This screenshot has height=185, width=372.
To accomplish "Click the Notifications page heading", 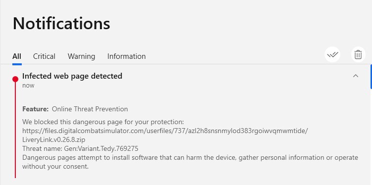I will click(x=61, y=23).
